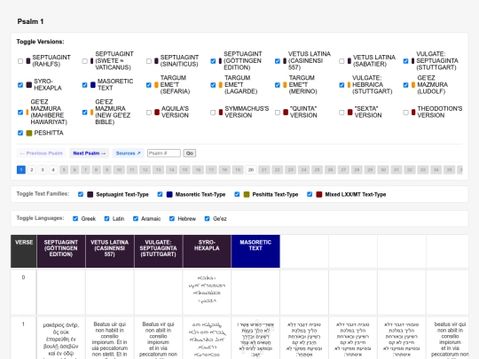Jump to Psalm 3 in pagination
The height and width of the screenshot is (359, 479).
click(43, 169)
